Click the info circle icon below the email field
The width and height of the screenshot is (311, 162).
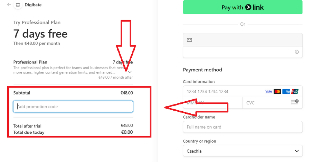click(296, 52)
